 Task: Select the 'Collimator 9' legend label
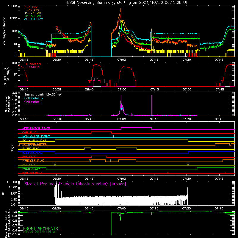33,102
